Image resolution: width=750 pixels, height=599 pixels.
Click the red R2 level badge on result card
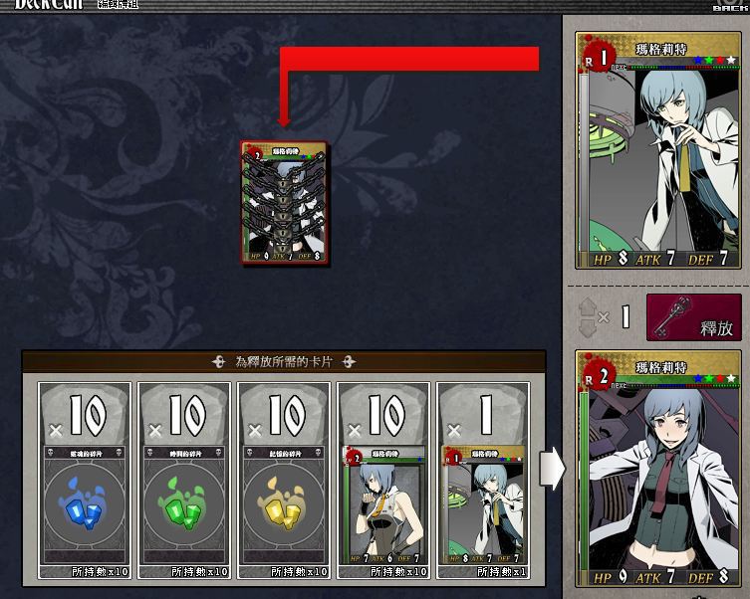point(596,376)
